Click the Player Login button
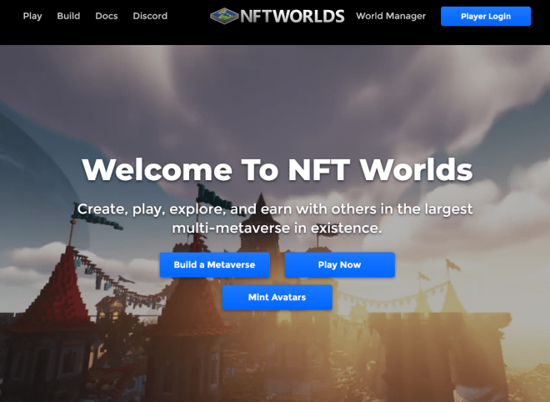The width and height of the screenshot is (550, 402). [x=486, y=16]
